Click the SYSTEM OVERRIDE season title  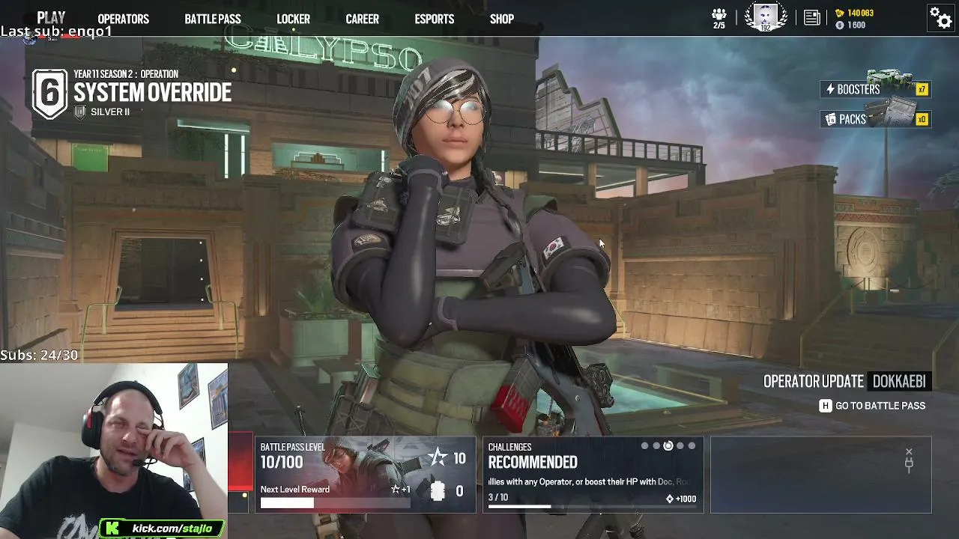pos(152,94)
